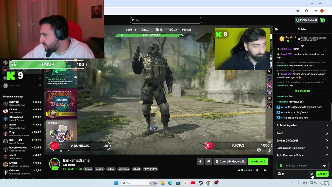The width and height of the screenshot is (332, 187).
Task: Open Closer channel playing ARC Raiders
Action: coord(22,111)
